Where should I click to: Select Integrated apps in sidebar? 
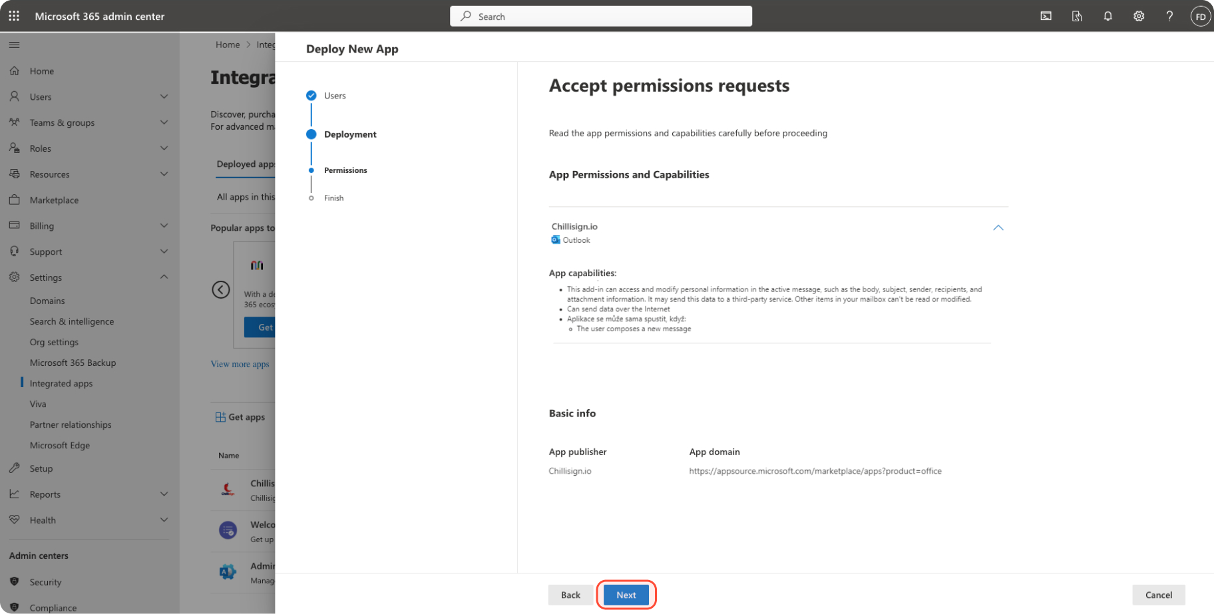pos(61,383)
